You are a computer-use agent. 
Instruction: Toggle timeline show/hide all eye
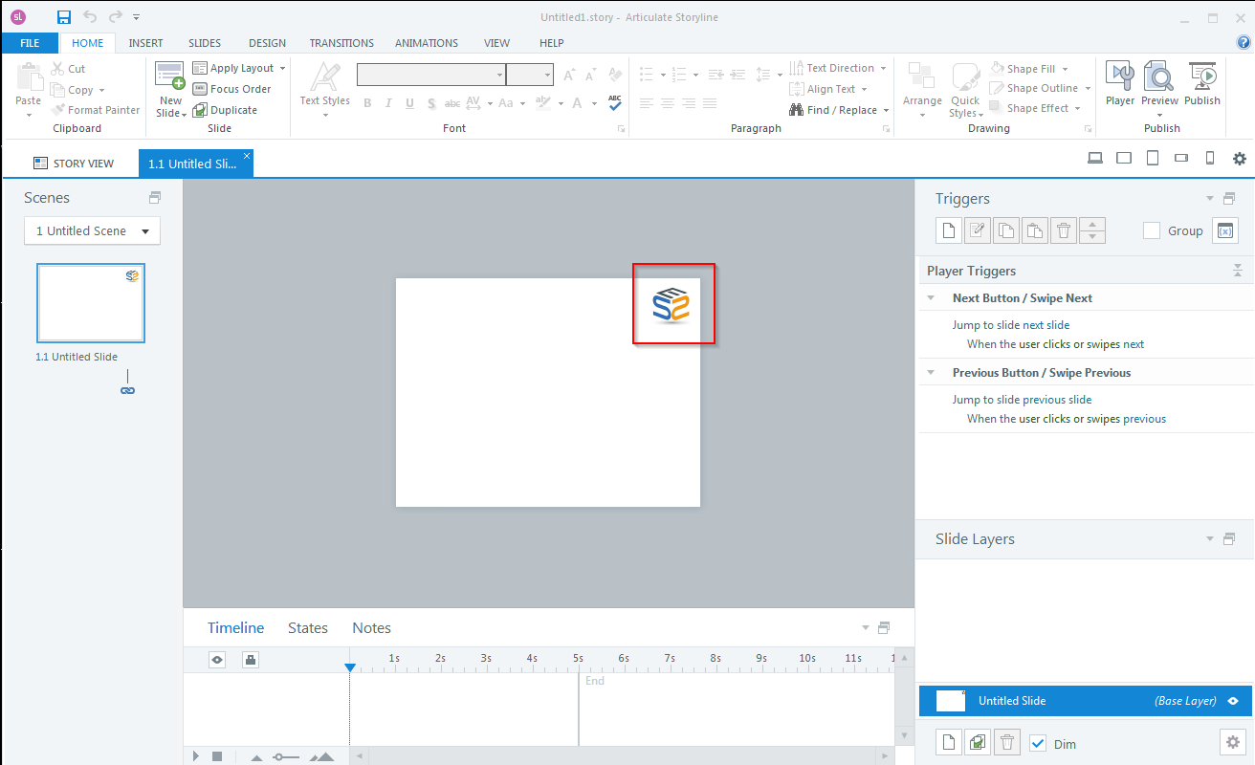217,659
